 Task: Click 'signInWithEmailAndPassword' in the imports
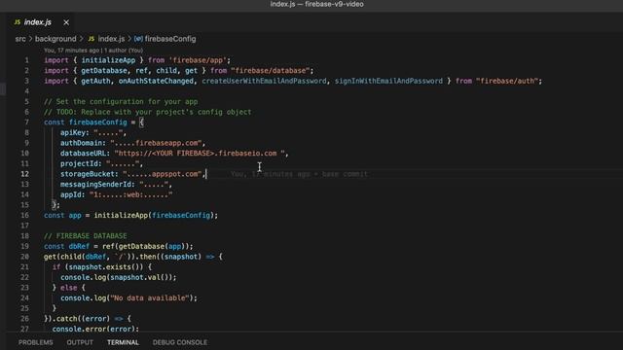coord(388,81)
